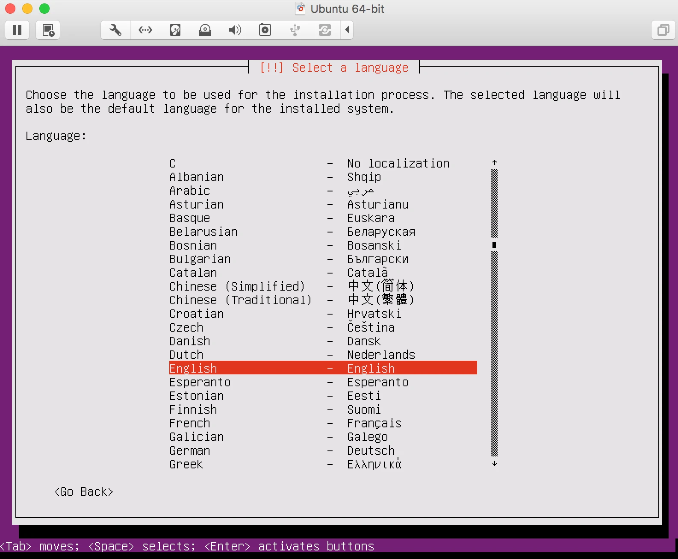This screenshot has height=559, width=678.
Task: Zoom the Ubuntu 64-bit window
Action: coord(44,9)
